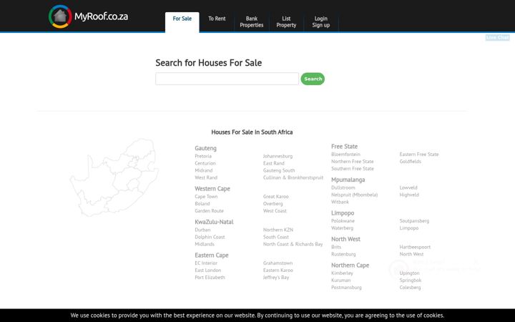Click the green Search button

pyautogui.click(x=313, y=79)
